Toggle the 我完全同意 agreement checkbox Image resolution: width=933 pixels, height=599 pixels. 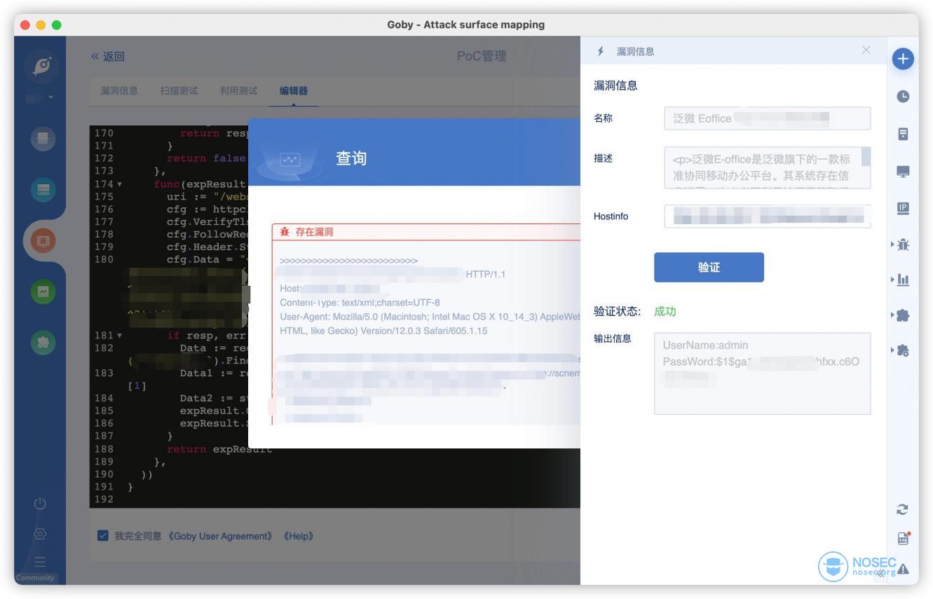pos(102,536)
